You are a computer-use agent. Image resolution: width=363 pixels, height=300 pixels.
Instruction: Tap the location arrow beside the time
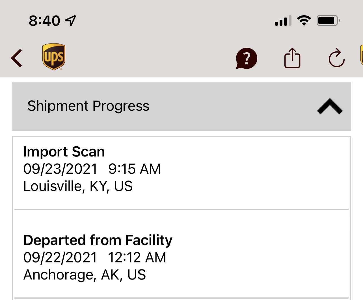click(70, 21)
